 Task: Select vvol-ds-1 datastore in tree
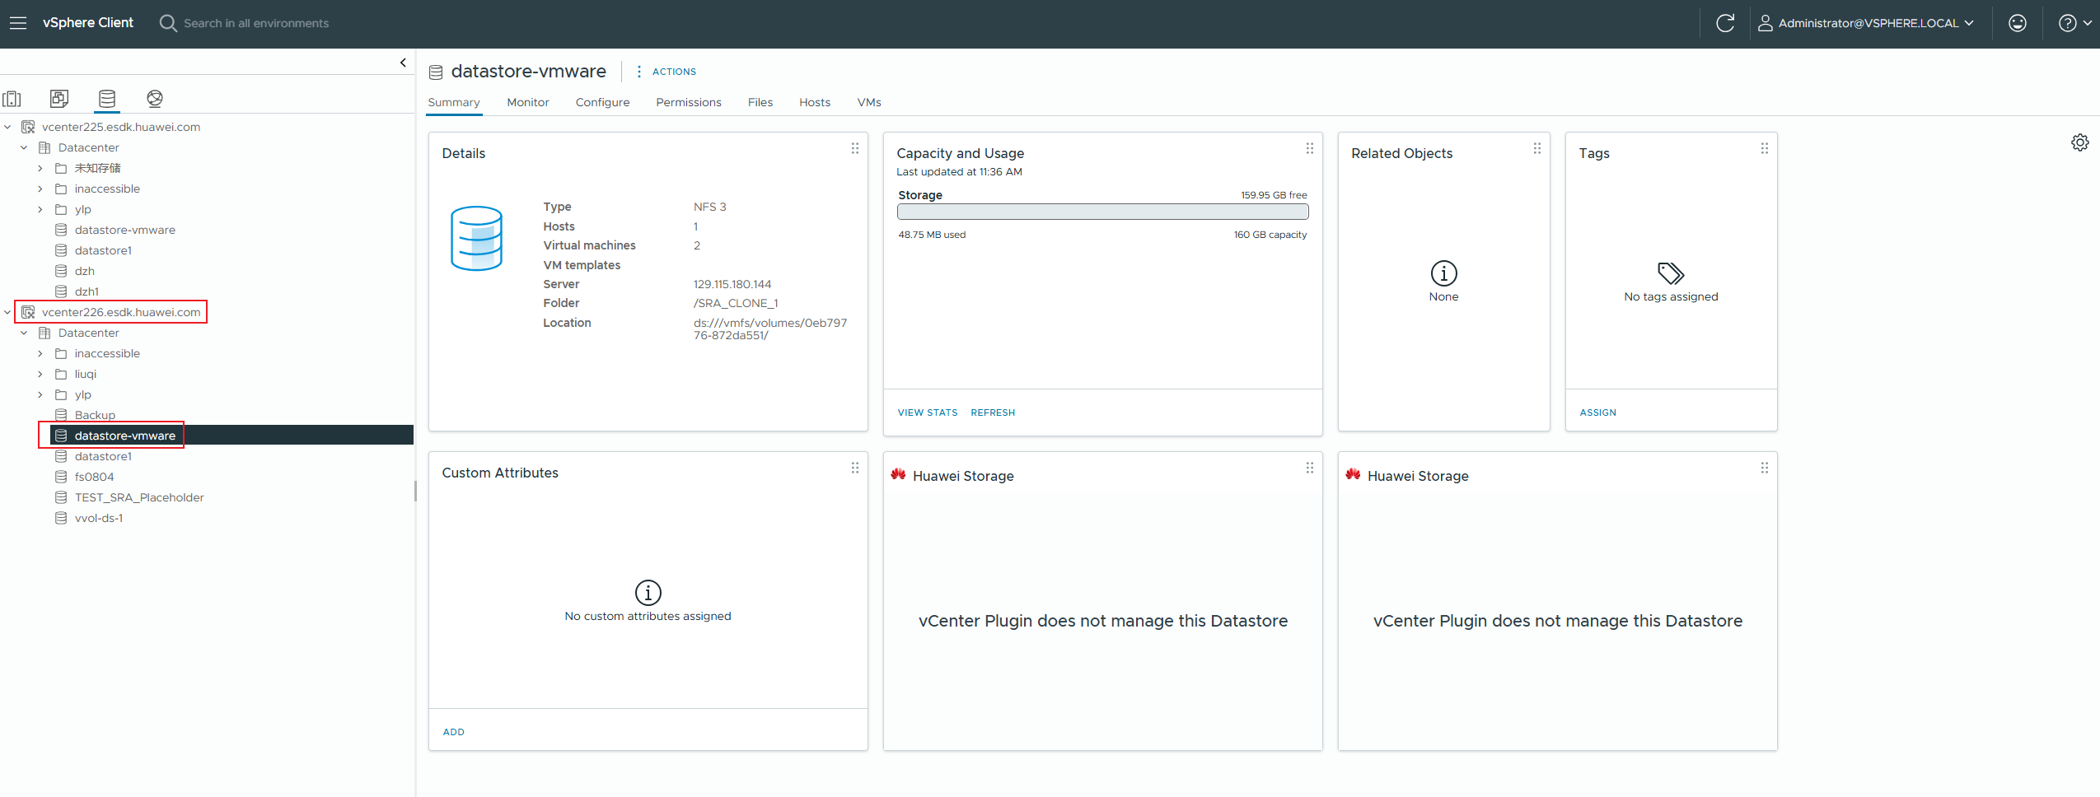[98, 518]
